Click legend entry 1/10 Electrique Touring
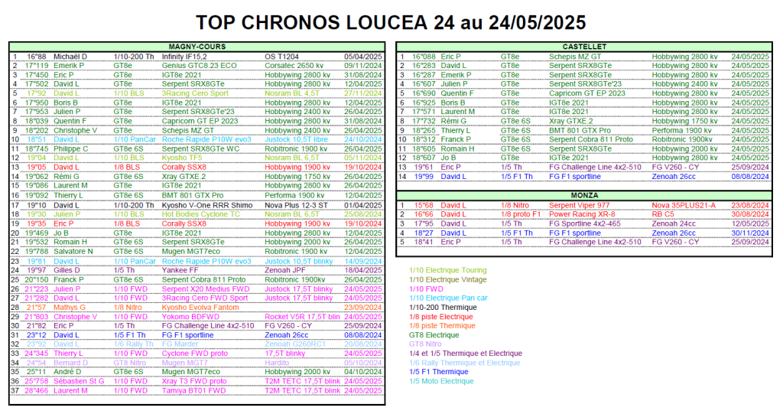783x414 pixels. (448, 270)
